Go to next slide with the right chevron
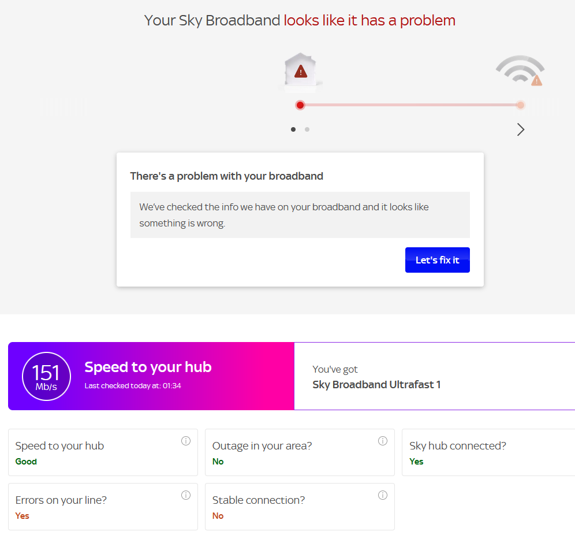 pyautogui.click(x=521, y=129)
